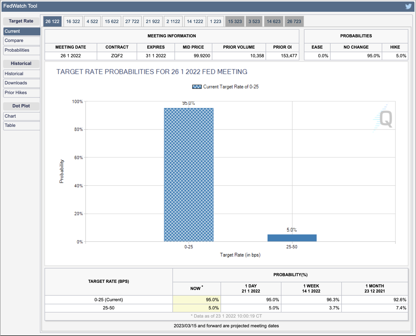Open the 14 1222 meeting tab

(x=195, y=21)
